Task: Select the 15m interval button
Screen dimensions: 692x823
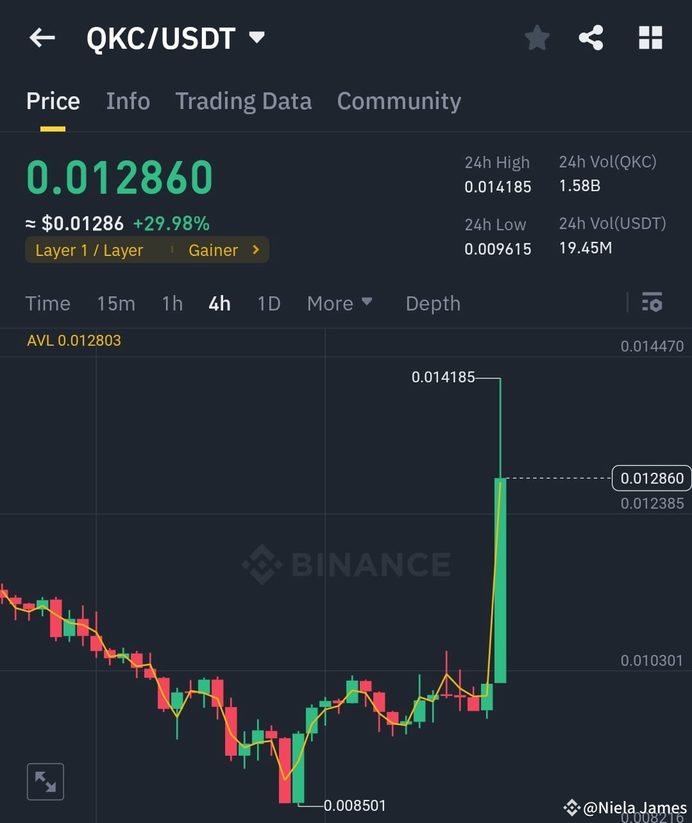Action: pyautogui.click(x=116, y=303)
